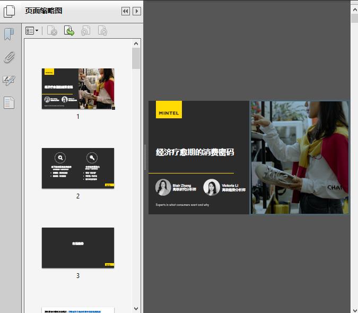This screenshot has height=313, width=358.
Task: Click the shopper photo on slide
Action: tap(300, 158)
